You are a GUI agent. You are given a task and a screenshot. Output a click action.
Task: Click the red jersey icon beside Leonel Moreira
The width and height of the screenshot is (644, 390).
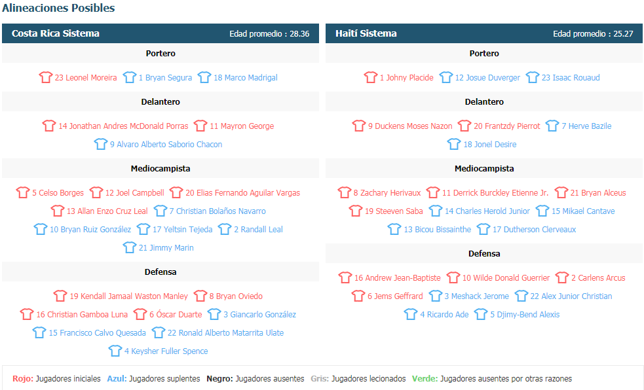click(46, 77)
